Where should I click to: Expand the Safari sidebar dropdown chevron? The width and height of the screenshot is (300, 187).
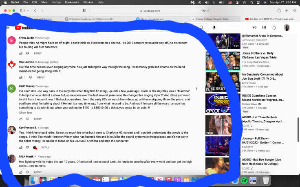pos(28,10)
